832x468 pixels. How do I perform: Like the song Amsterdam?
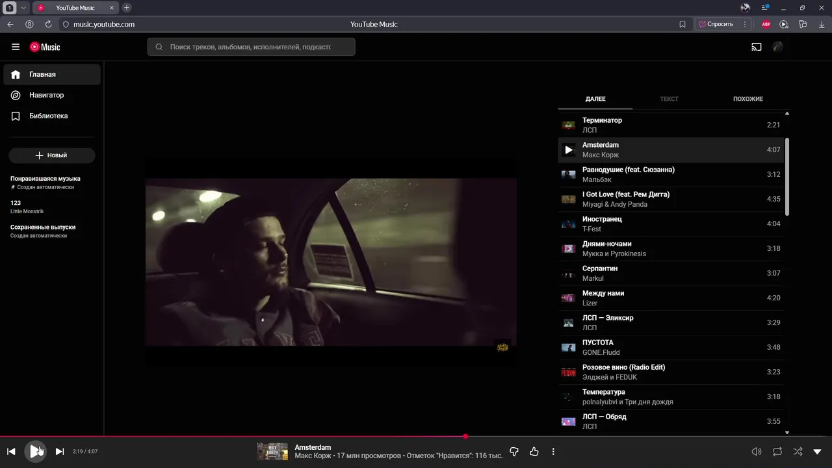tap(534, 451)
